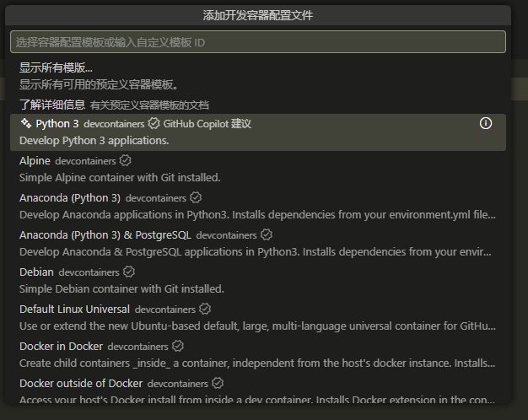
Task: Select Default Linux Universal template
Action: click(258, 317)
